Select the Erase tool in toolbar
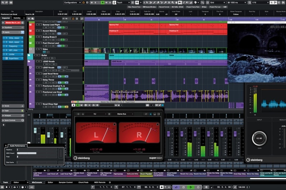286x190 pixels. [x=158, y=2]
